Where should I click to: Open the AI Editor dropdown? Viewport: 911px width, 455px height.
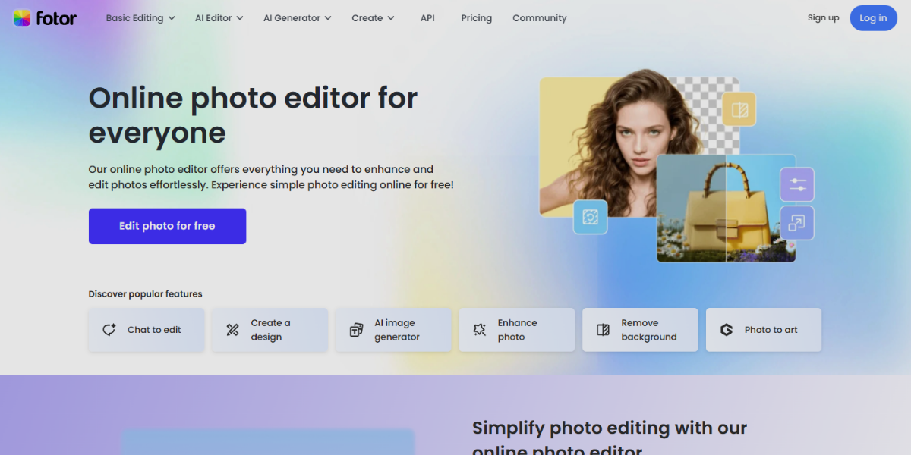219,18
